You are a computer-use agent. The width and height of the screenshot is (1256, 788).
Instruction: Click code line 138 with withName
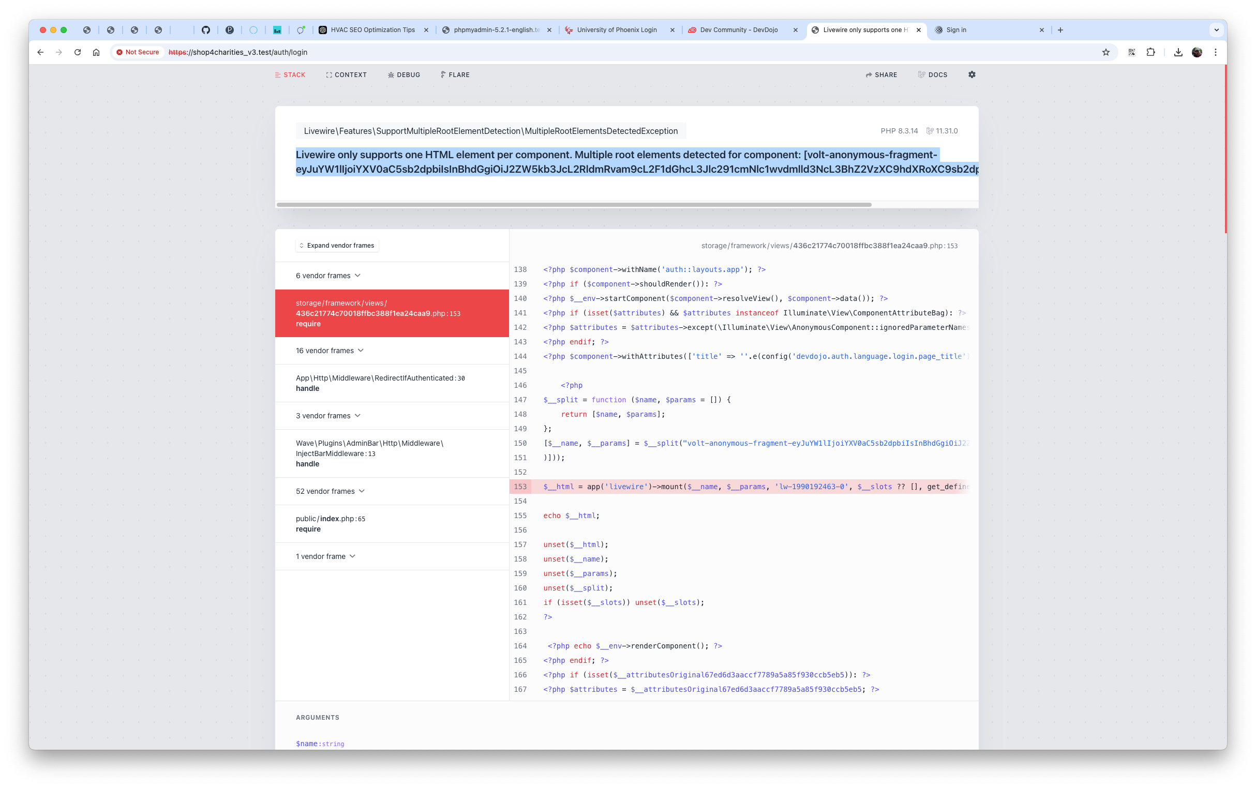pyautogui.click(x=654, y=270)
